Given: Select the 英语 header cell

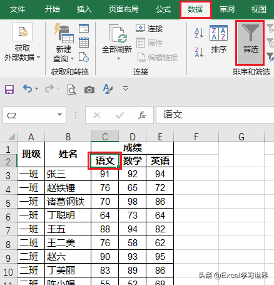Looking at the screenshot, I should pyautogui.click(x=160, y=161).
